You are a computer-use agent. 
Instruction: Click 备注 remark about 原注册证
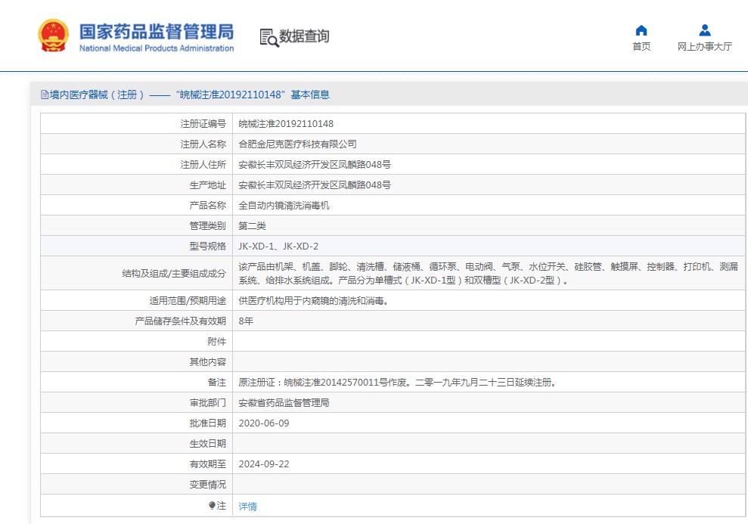(x=398, y=383)
